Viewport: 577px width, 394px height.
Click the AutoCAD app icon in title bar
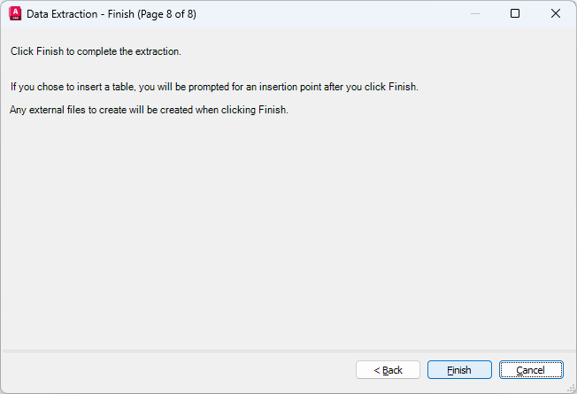pyautogui.click(x=14, y=13)
